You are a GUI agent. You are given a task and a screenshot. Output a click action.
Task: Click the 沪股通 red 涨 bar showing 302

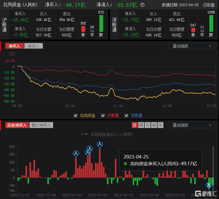tap(83, 29)
